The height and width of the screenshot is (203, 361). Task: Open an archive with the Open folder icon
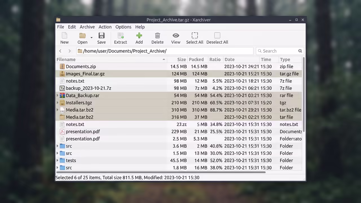[82, 36]
